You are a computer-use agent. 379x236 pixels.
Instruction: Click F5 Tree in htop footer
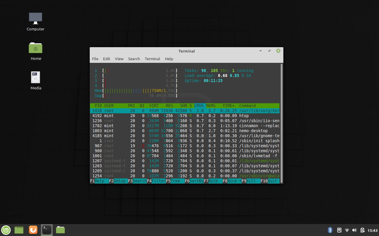pyautogui.click(x=175, y=181)
